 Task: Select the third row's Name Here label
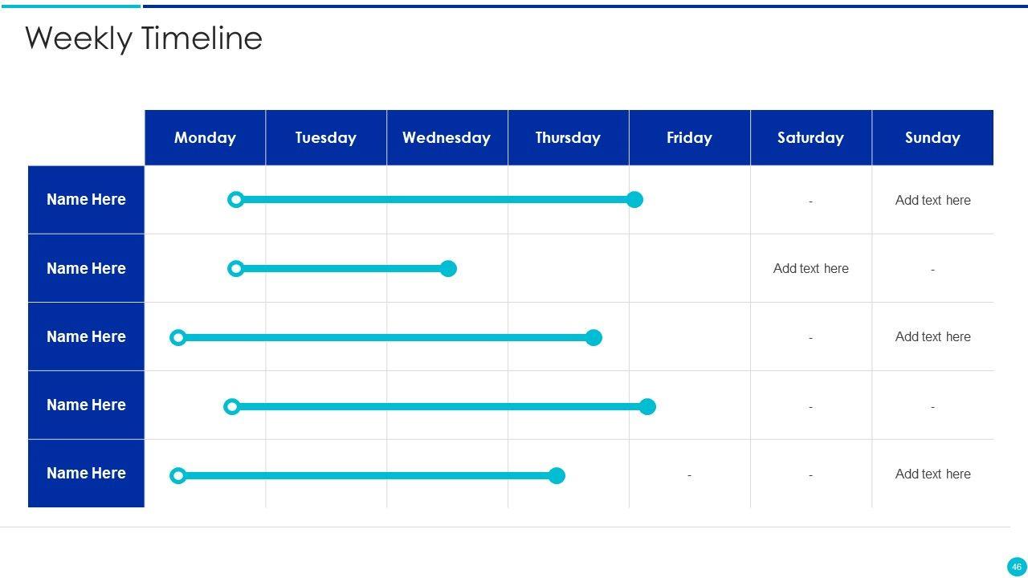[86, 336]
